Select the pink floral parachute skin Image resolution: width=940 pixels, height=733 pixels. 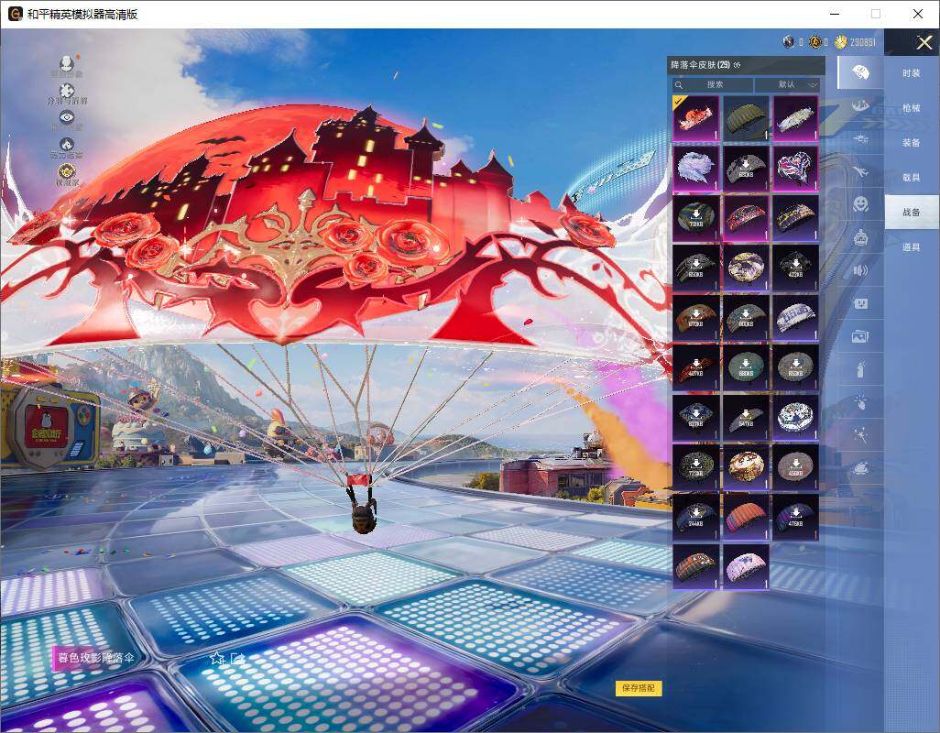tap(745, 566)
